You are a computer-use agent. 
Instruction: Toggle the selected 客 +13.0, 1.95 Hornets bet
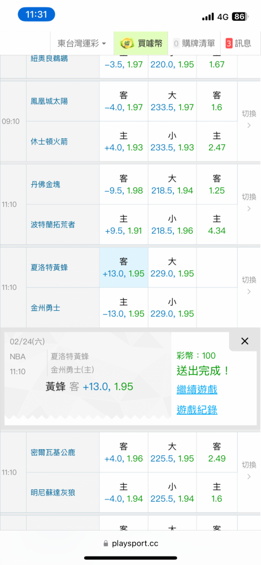(124, 267)
